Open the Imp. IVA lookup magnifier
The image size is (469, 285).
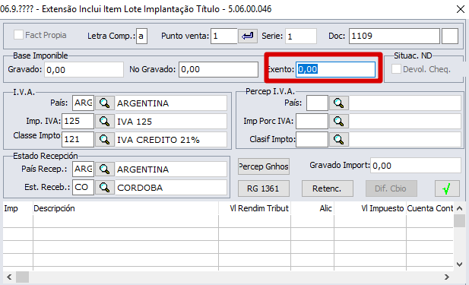point(105,122)
